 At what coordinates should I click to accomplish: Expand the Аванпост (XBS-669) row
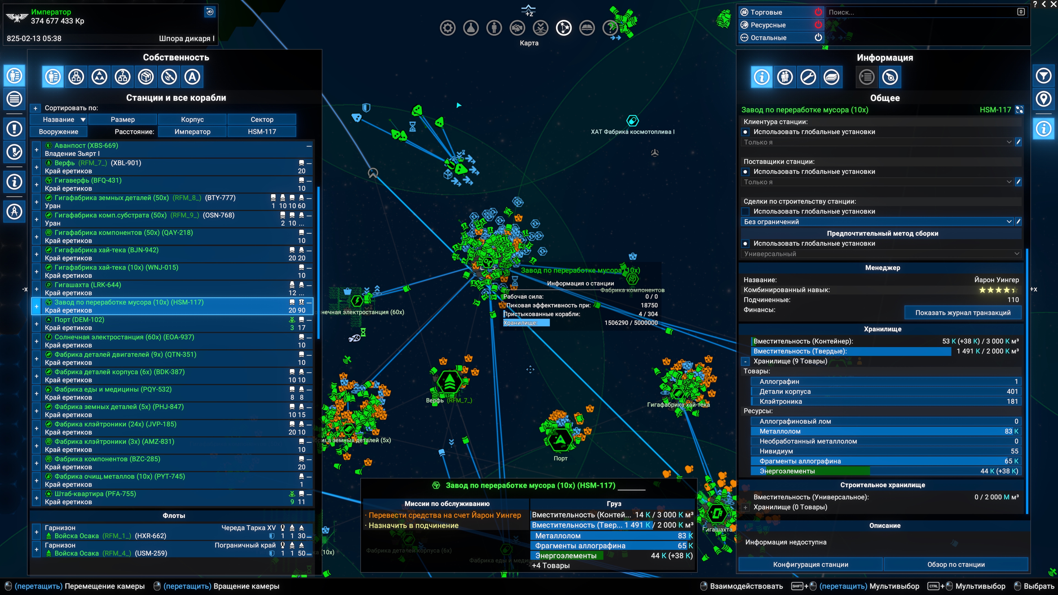tap(36, 150)
